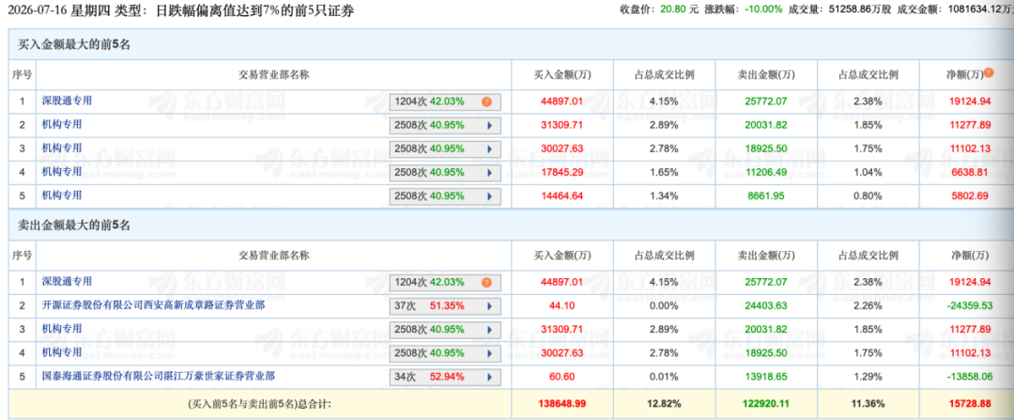Click the total sell amount 122920.11
This screenshot has height=420, width=1014.
coord(766,403)
